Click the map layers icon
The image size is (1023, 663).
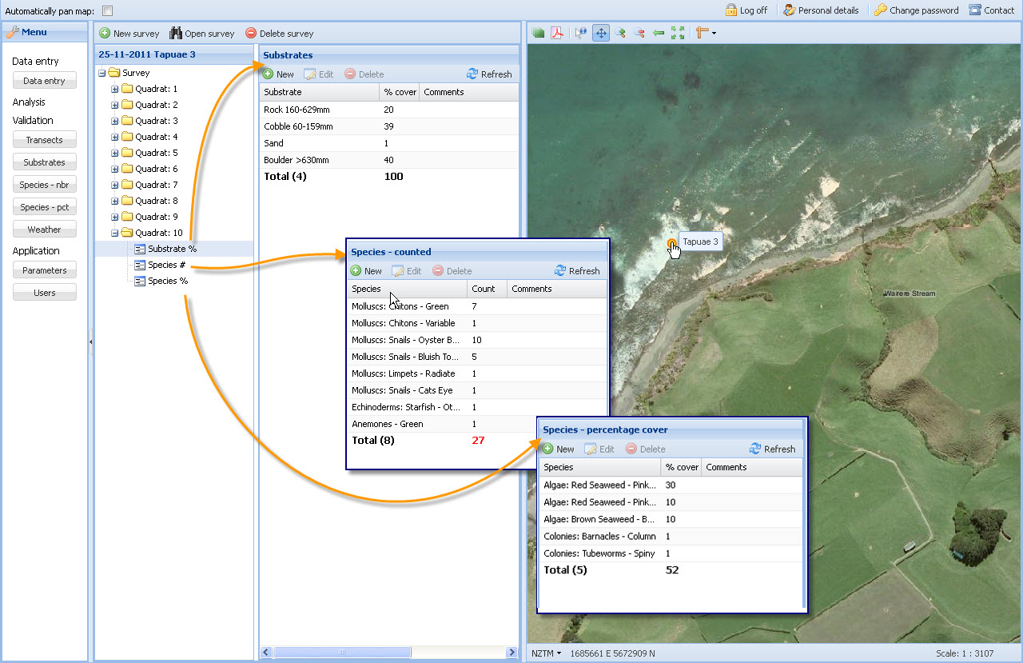pos(538,33)
